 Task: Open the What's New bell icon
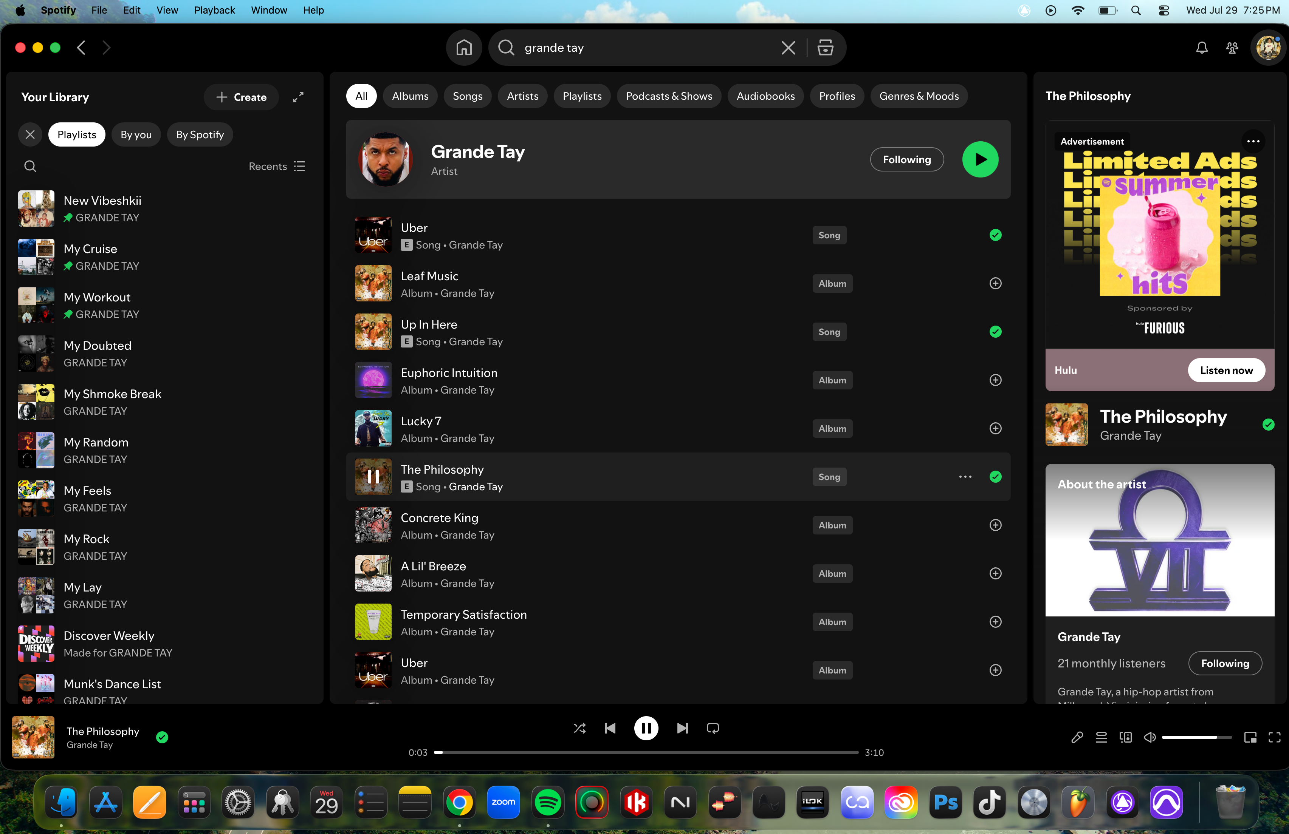click(x=1202, y=48)
